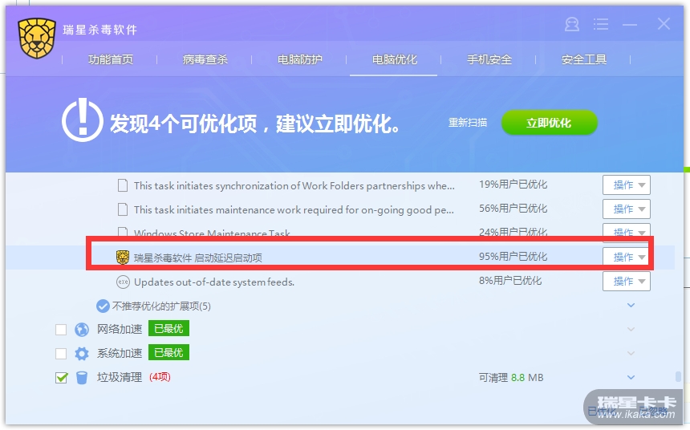
Task: Click the Work Folders task file icon
Action: tap(123, 185)
